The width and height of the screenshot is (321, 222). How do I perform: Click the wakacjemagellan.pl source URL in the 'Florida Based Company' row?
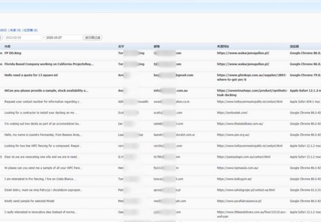tap(243, 64)
